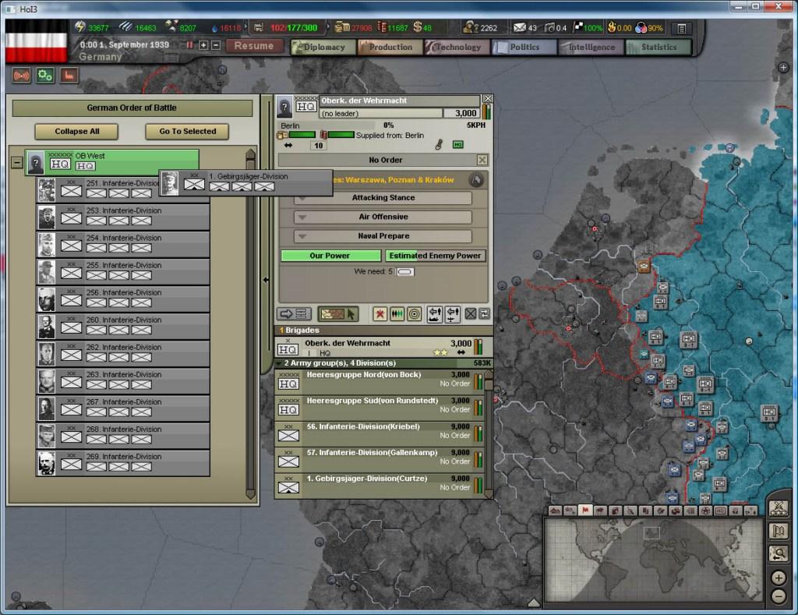This screenshot has width=798, height=615.
Task: Select the Attacking Stance order
Action: (381, 196)
